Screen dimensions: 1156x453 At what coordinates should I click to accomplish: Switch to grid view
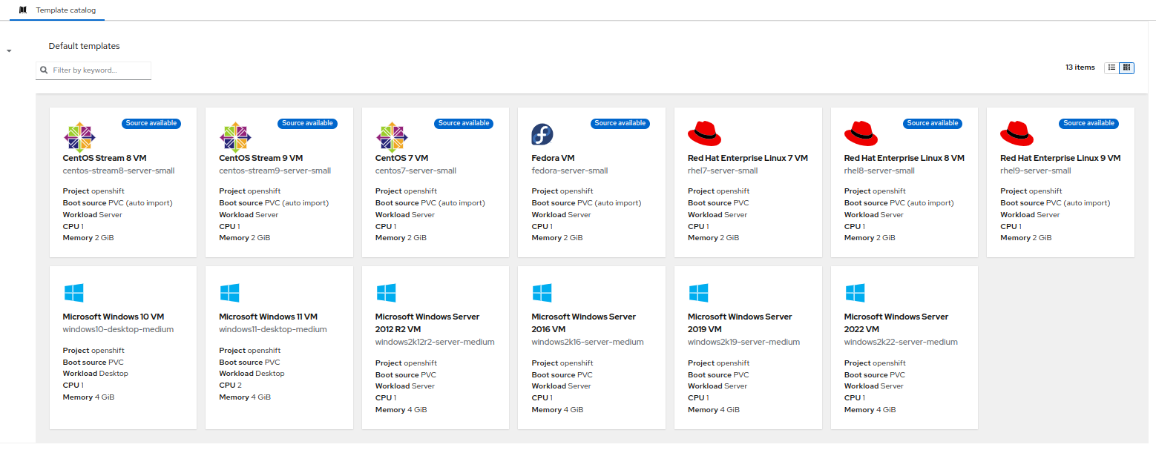(1126, 67)
